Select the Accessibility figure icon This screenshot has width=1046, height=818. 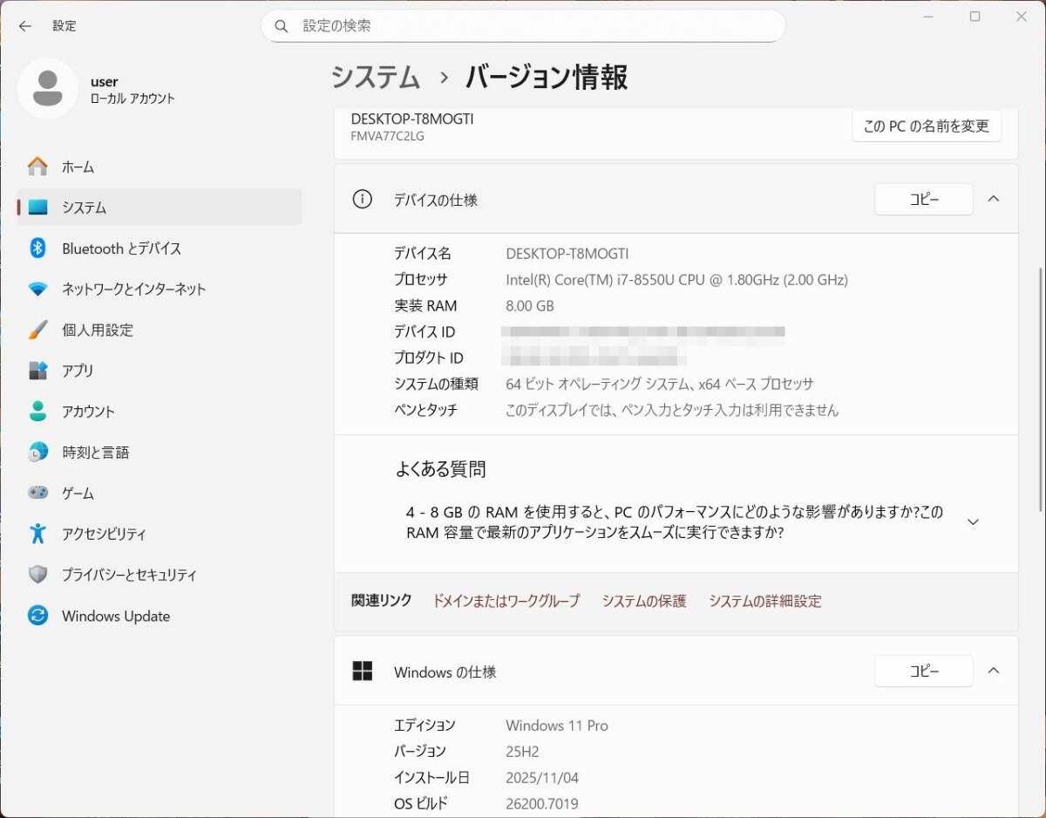(x=37, y=534)
